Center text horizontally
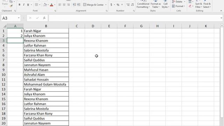 (x=64, y=5)
